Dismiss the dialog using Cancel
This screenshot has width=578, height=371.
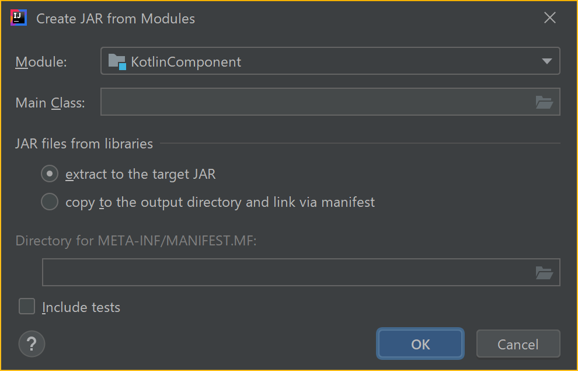[518, 344]
